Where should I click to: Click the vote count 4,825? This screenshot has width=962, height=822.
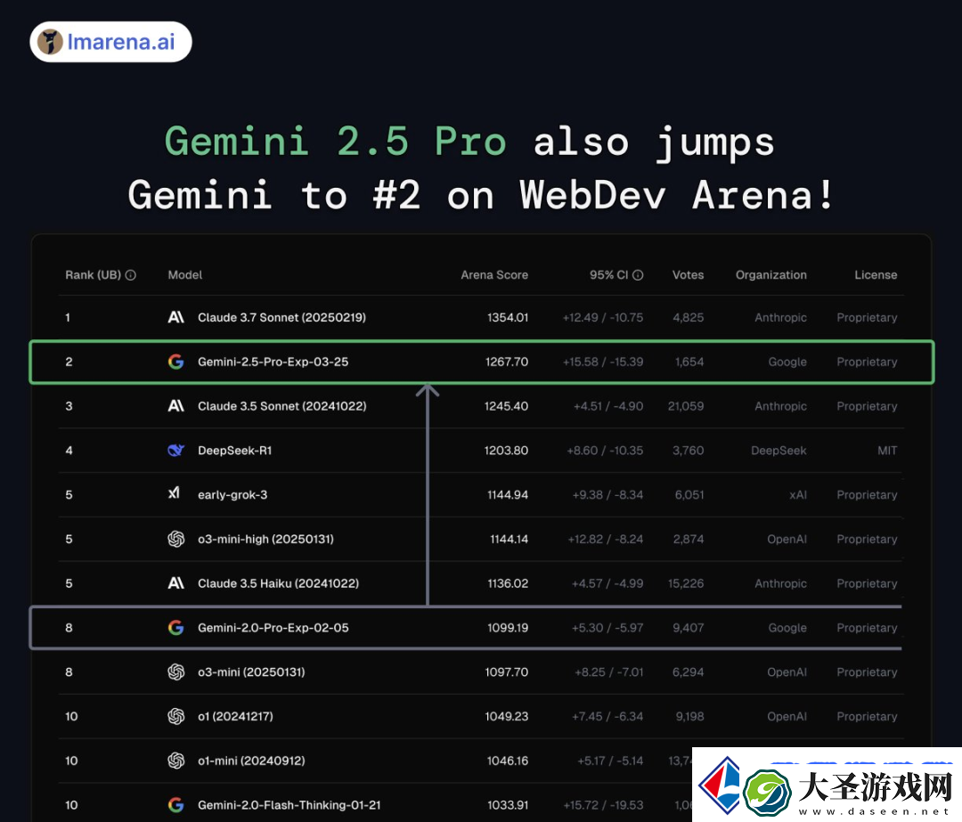(689, 318)
